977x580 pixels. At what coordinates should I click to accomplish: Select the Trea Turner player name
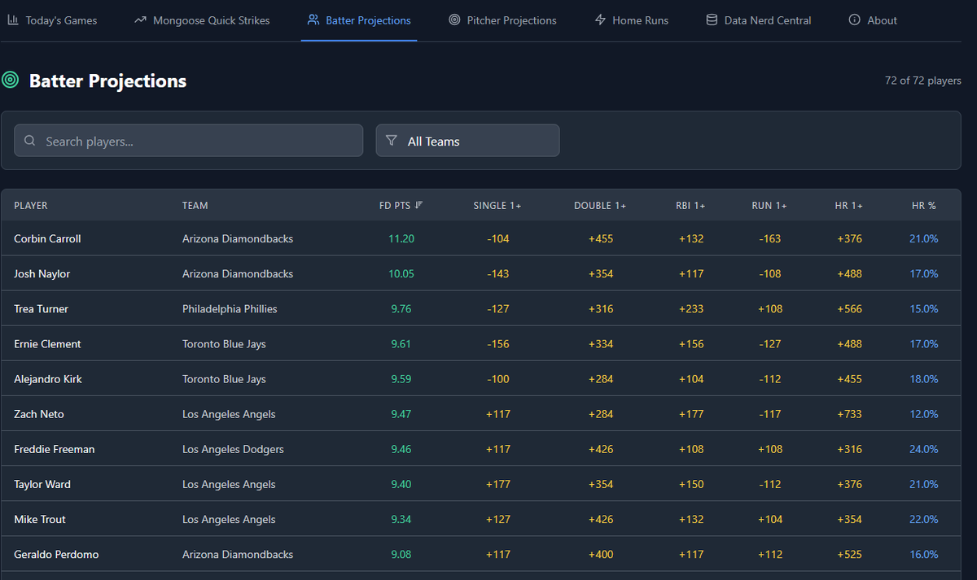[41, 309]
